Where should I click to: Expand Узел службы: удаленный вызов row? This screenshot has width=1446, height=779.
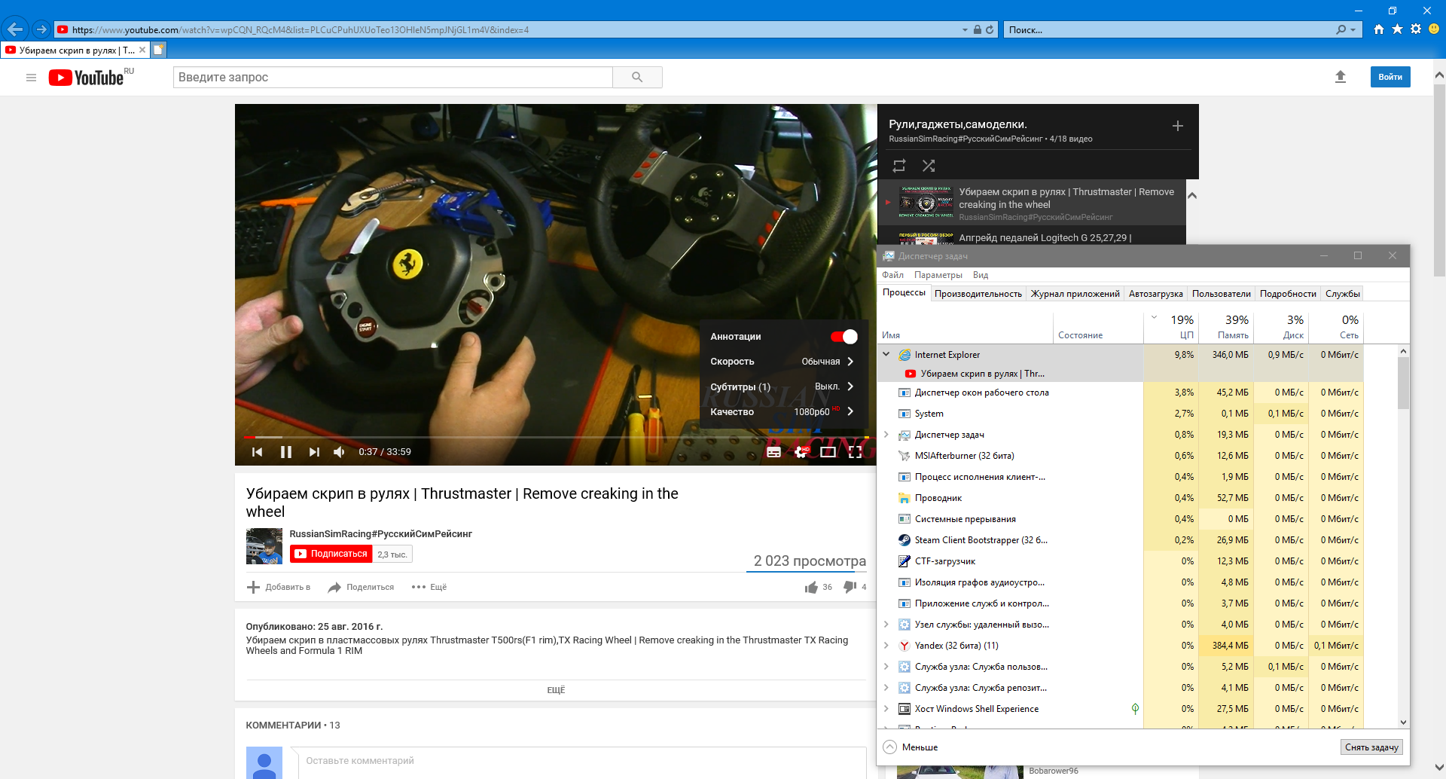886,625
